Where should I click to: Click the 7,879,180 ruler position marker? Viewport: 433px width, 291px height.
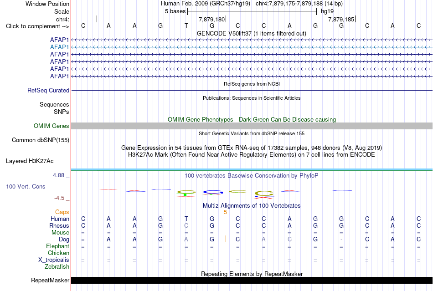pos(212,19)
